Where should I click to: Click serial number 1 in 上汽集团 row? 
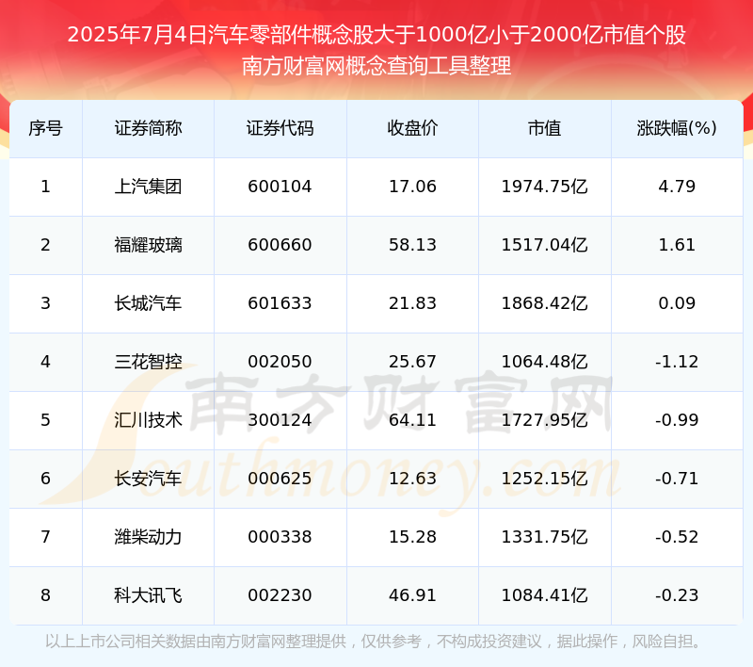[x=45, y=187]
